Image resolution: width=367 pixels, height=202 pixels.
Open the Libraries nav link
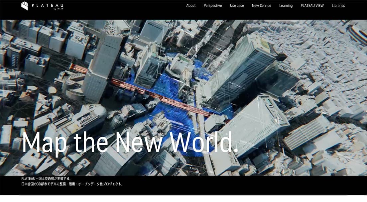tap(338, 6)
